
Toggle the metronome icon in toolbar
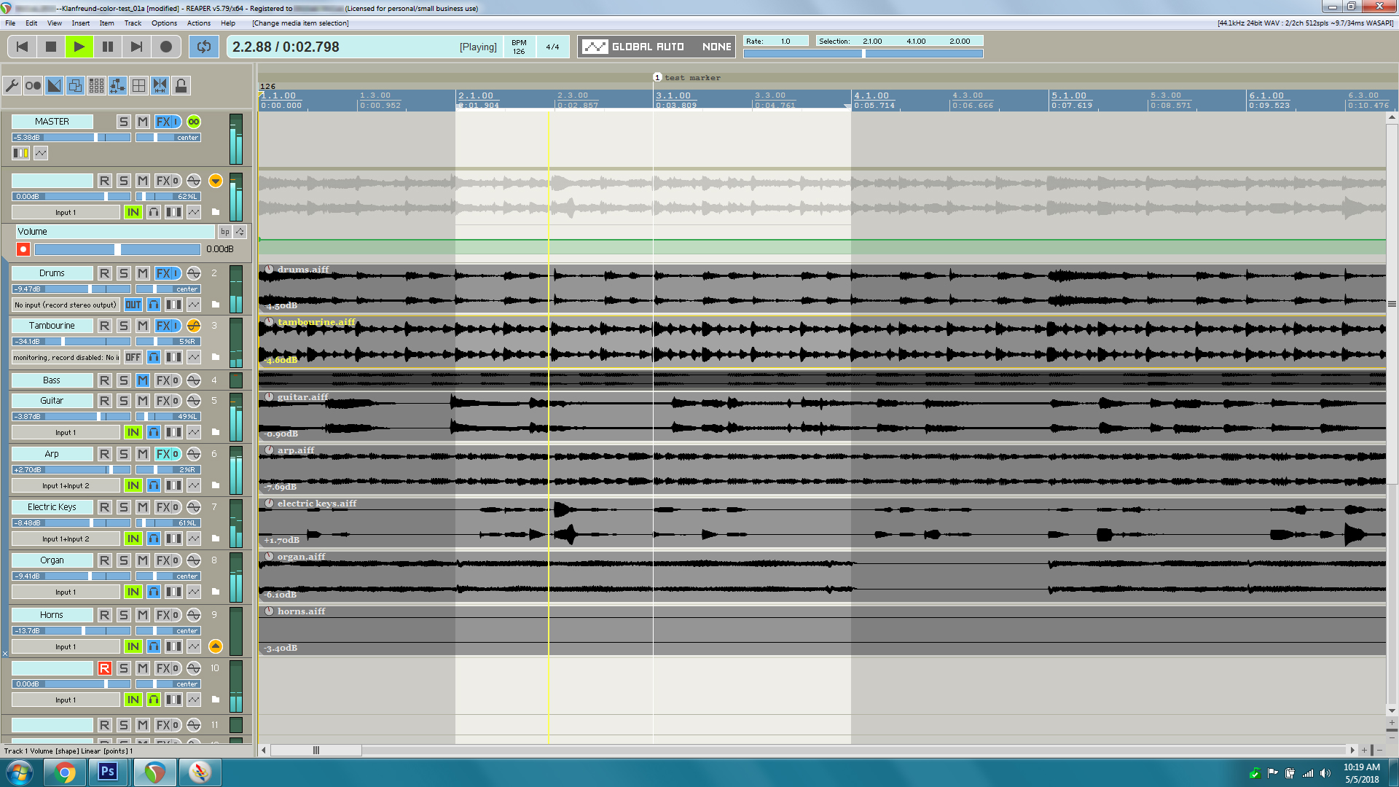33,86
